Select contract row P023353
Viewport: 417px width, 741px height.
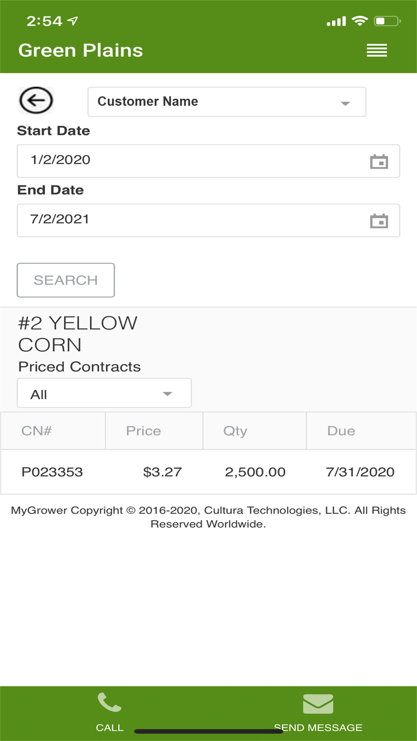tap(208, 472)
